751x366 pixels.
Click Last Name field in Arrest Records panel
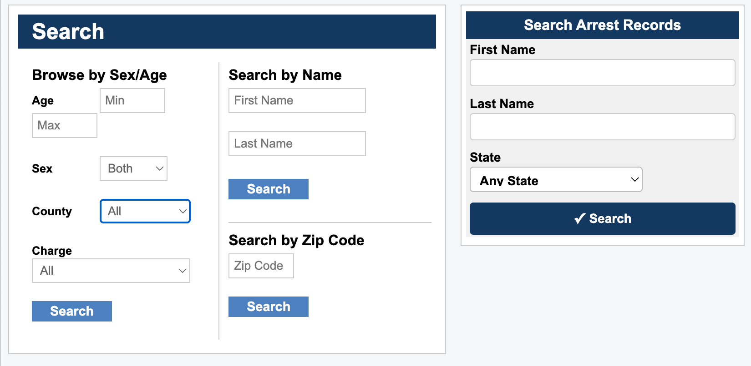click(x=602, y=127)
